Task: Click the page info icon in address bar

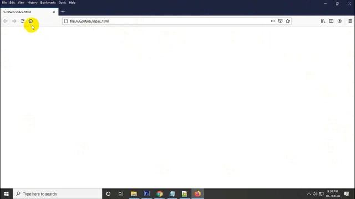Action: point(66,21)
